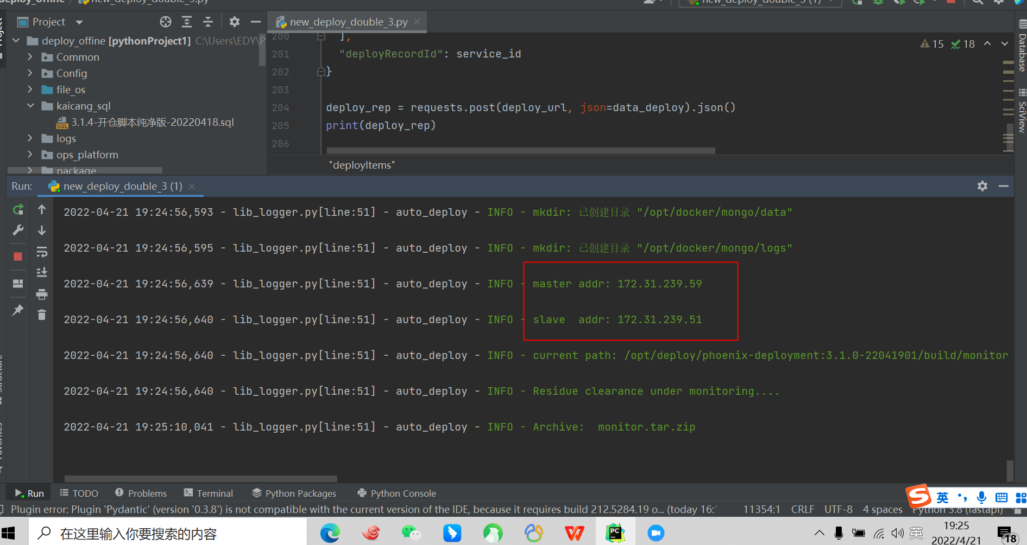1027x545 pixels.
Task: Click the 18 typos indicator
Action: pyautogui.click(x=963, y=44)
